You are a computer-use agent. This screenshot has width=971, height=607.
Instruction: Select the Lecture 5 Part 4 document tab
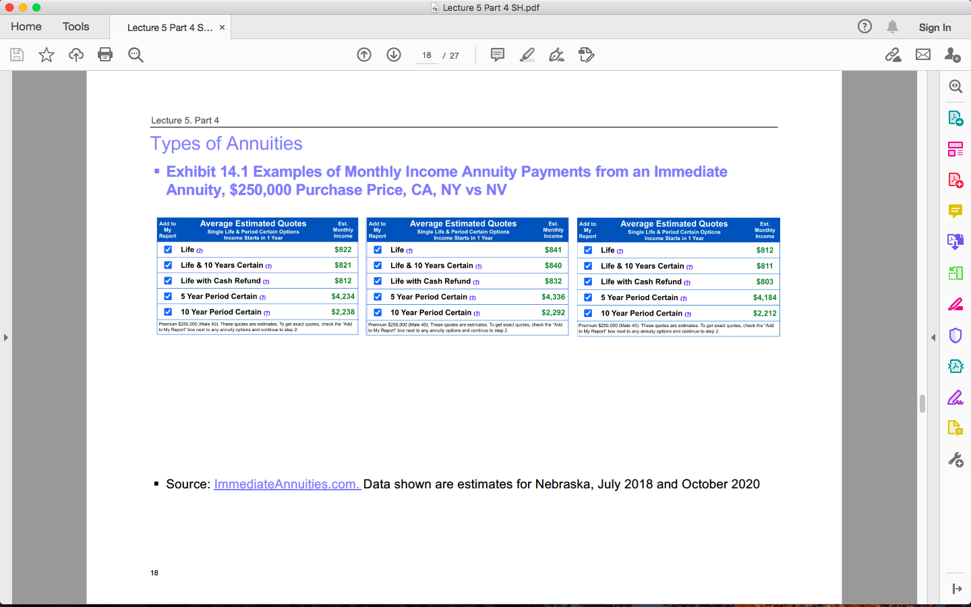point(170,28)
